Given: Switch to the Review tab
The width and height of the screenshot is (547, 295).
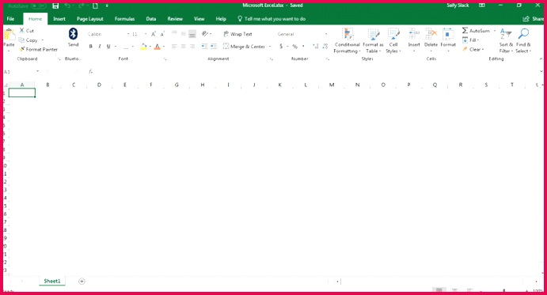Looking at the screenshot, I should (175, 19).
